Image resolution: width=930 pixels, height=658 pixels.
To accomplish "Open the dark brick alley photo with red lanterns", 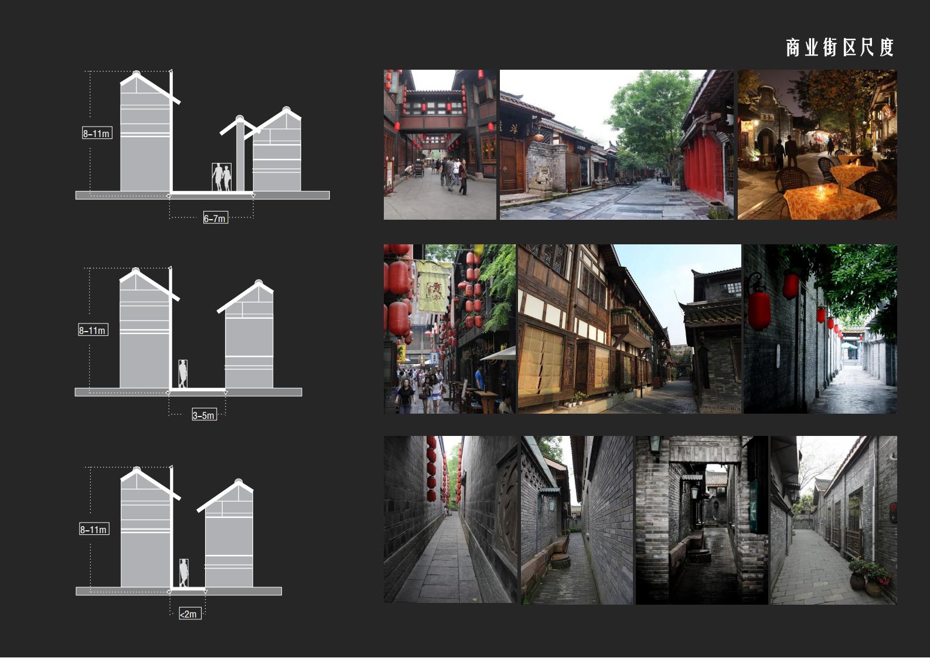I will pyautogui.click(x=820, y=329).
